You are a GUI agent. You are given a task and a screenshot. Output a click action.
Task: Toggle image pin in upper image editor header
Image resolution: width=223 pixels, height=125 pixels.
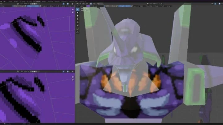pos(39,4)
